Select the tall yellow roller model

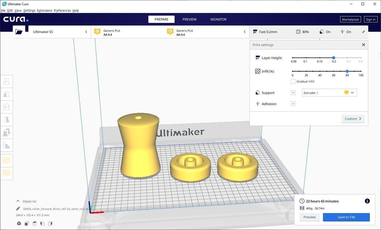(139, 146)
